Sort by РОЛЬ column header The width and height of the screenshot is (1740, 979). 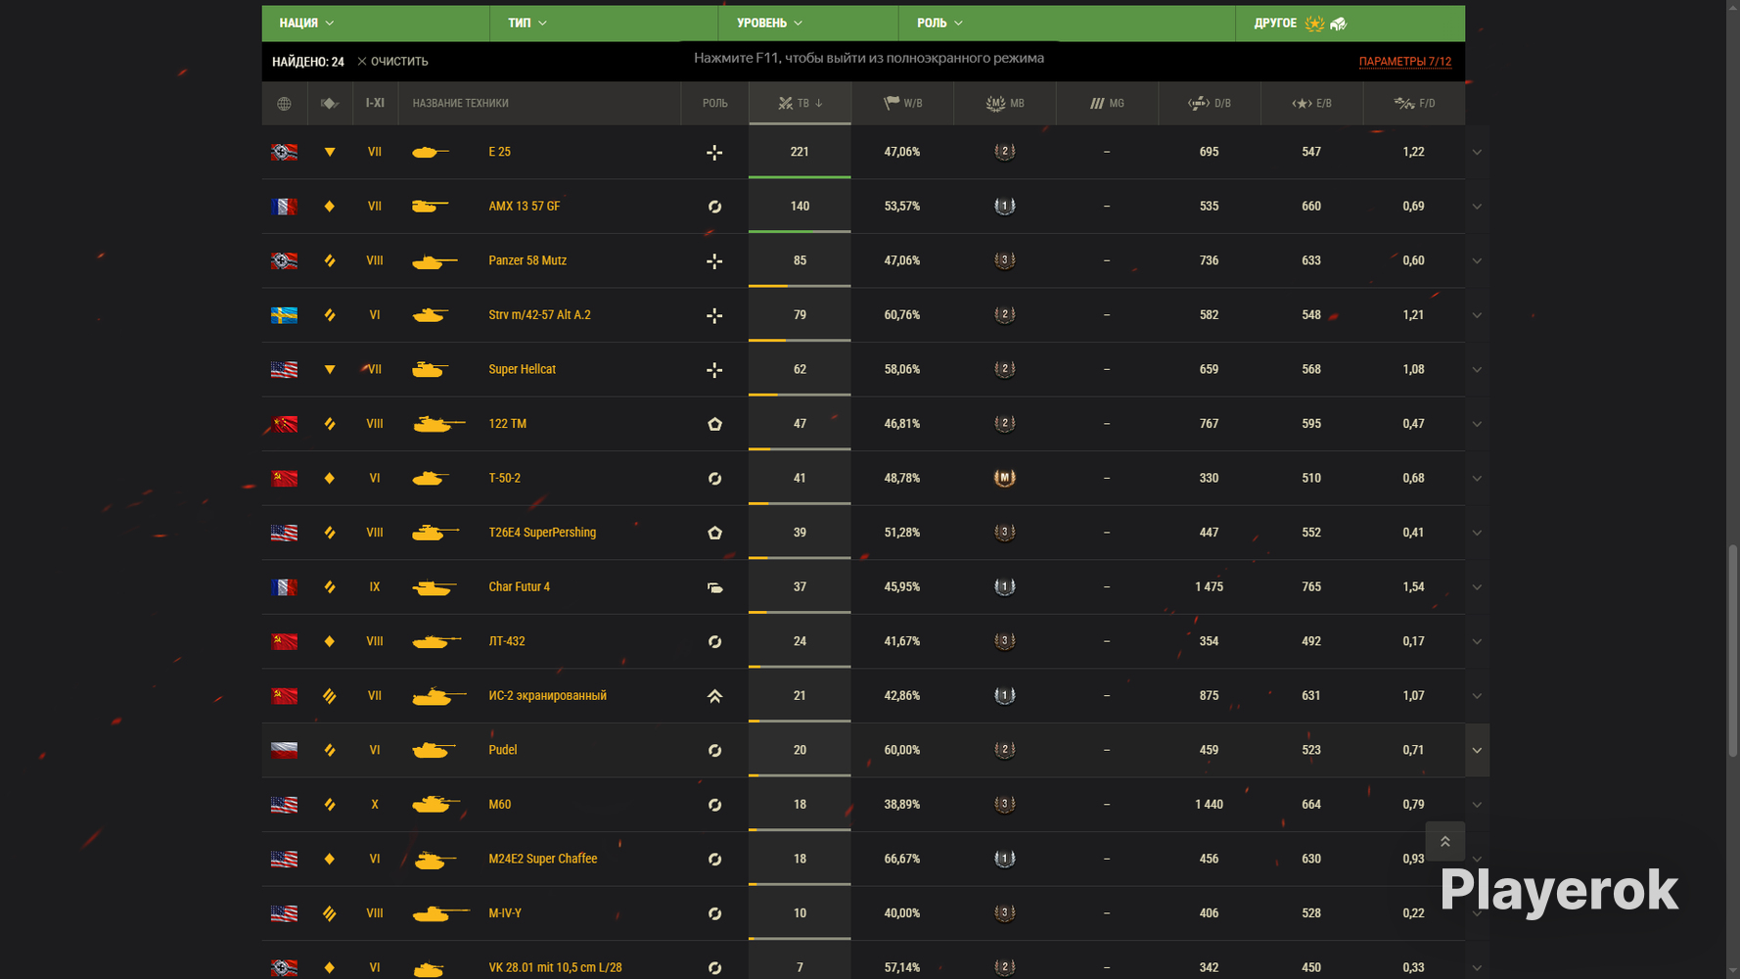click(x=714, y=103)
